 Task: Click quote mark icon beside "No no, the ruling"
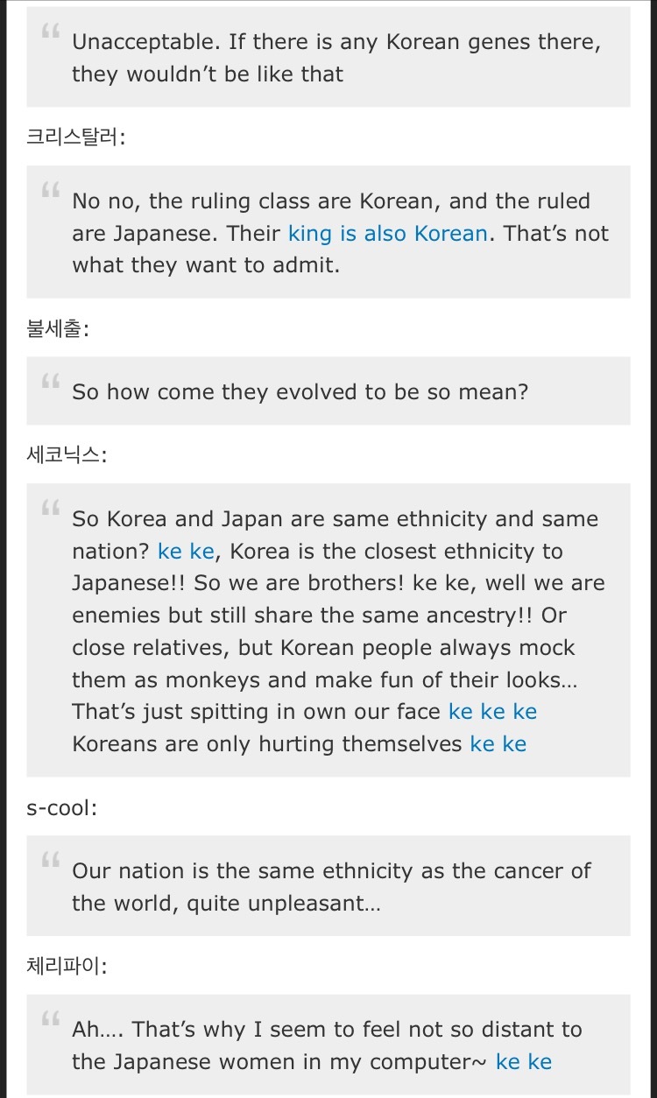[50, 192]
